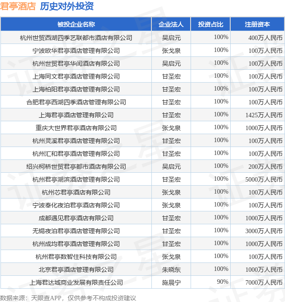Click 杭州君亭湖滨酒店管理有限公司 company name

coord(76,179)
